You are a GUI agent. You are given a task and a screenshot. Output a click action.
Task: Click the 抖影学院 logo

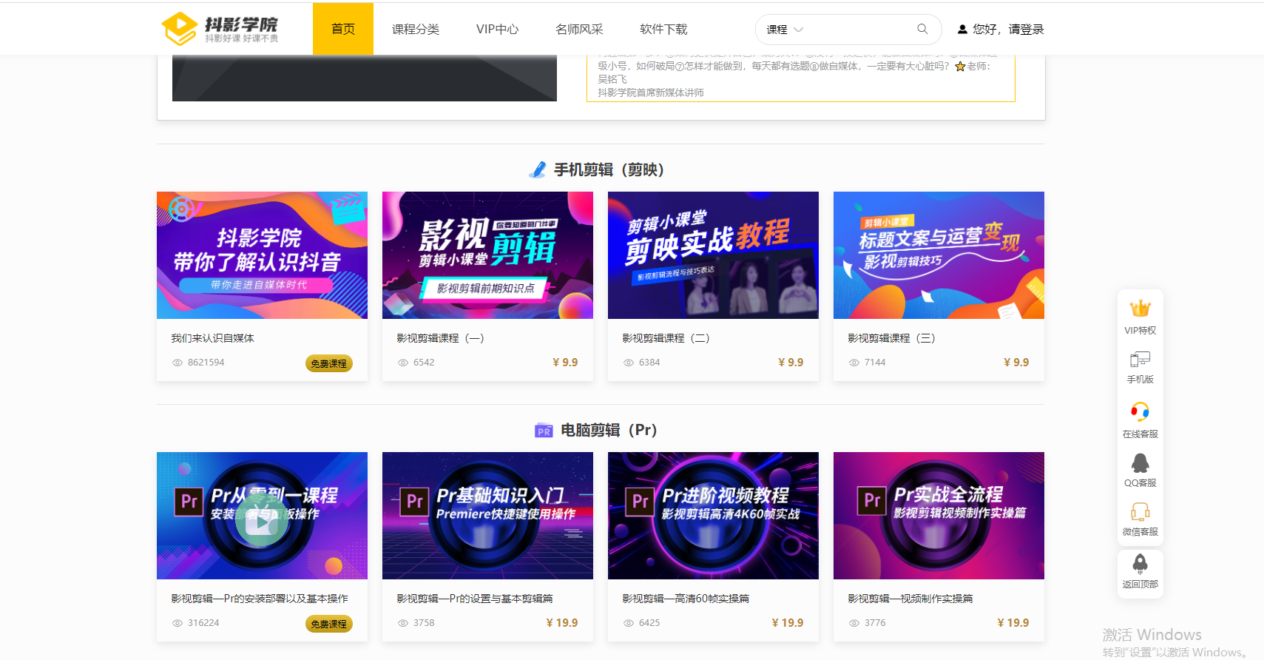coord(220,29)
